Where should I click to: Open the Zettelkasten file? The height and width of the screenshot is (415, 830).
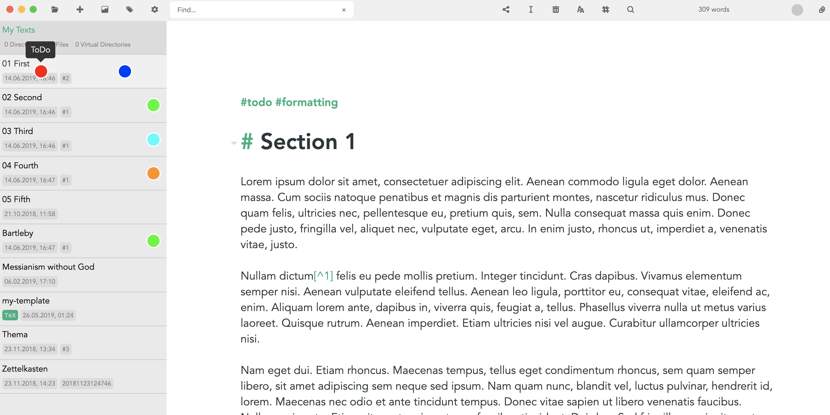83,376
